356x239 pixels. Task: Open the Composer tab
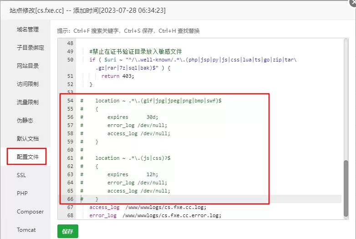click(x=30, y=212)
